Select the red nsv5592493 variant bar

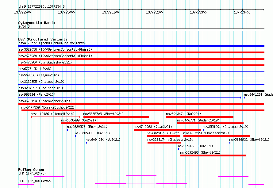tap(213, 155)
